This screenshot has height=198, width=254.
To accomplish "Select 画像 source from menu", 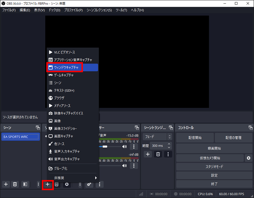I will coord(72,121).
